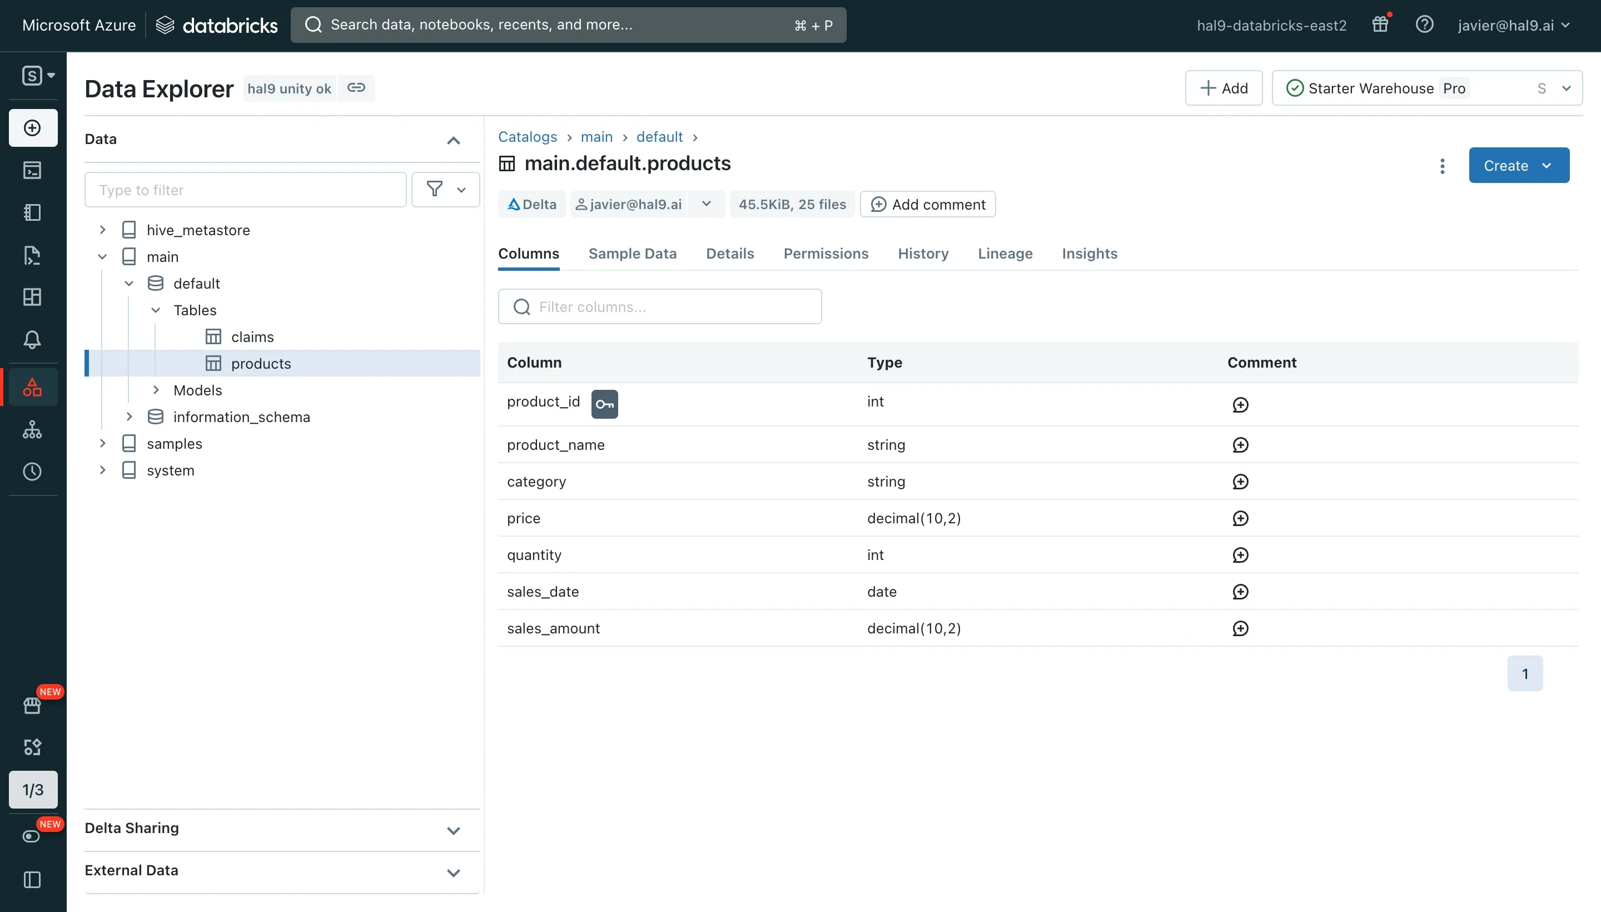The height and width of the screenshot is (912, 1601).
Task: Click the New plus icon in sidebar
Action: (33, 128)
